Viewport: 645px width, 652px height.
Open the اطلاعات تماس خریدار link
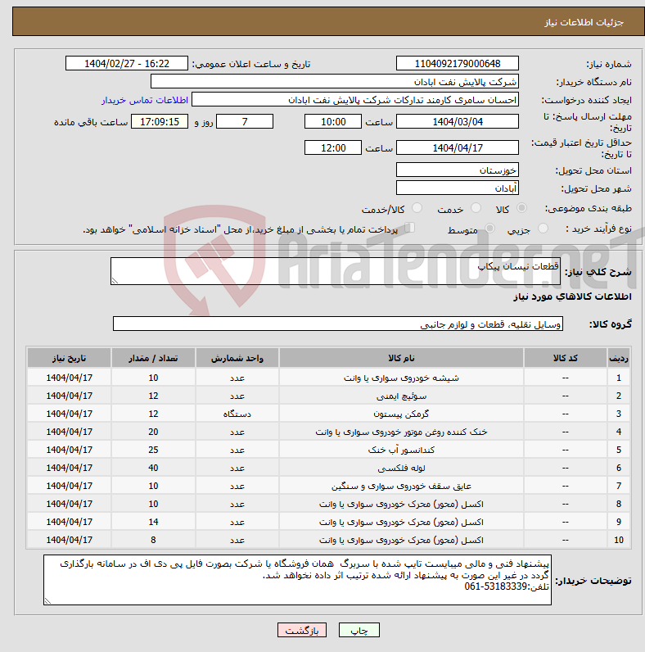pyautogui.click(x=145, y=100)
